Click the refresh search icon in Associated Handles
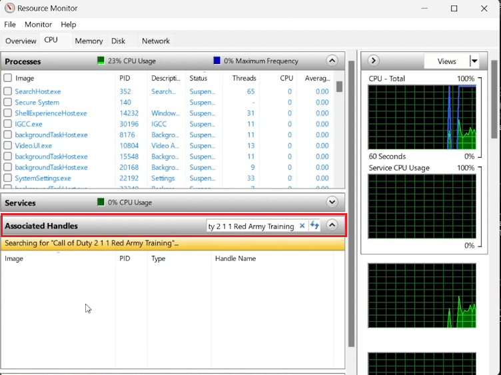Viewport: 501px width, 375px height. pyautogui.click(x=314, y=226)
